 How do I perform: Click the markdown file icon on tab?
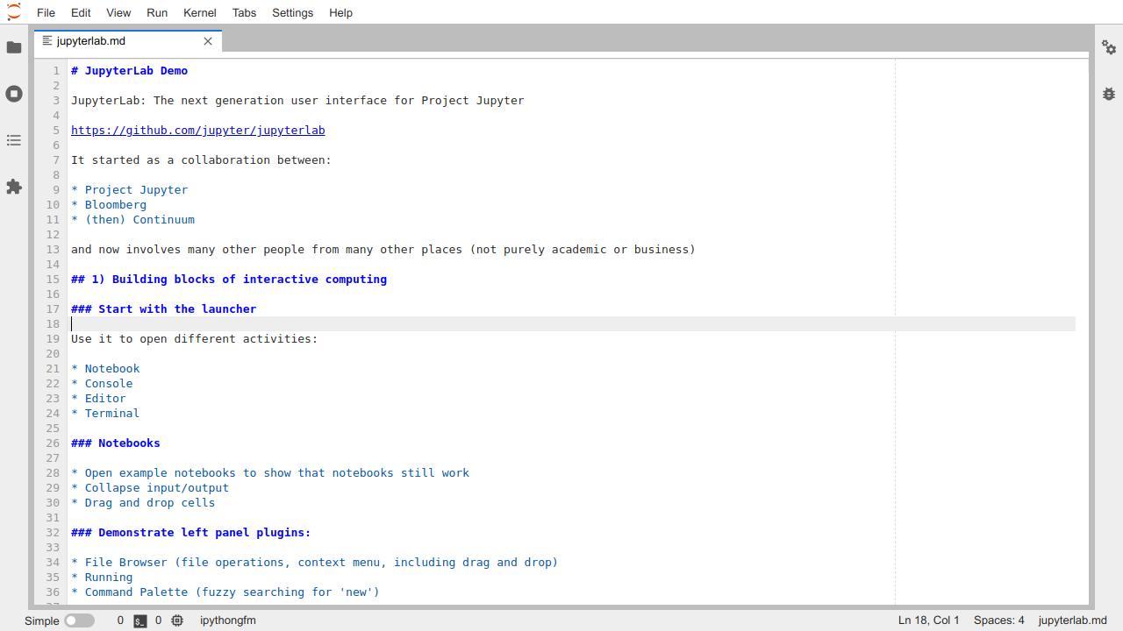point(47,41)
